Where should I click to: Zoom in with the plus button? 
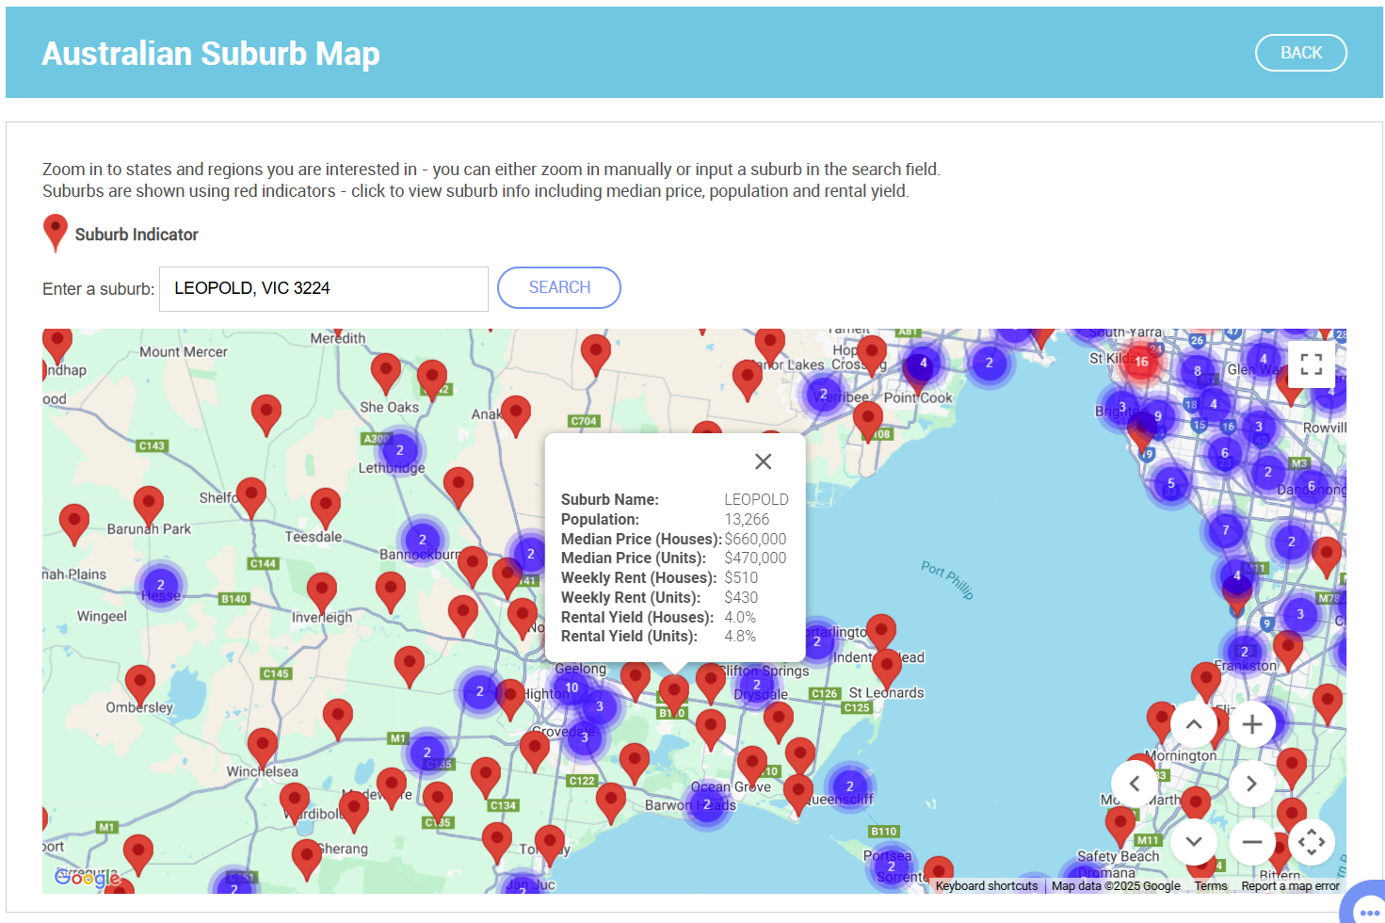1251,724
